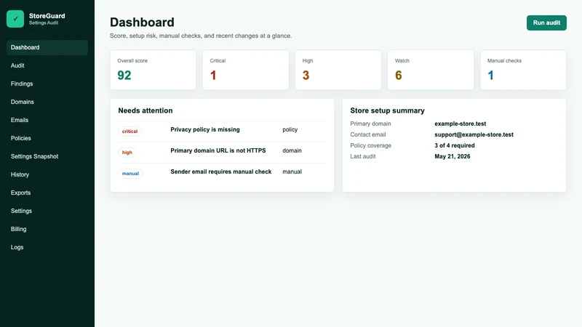
Task: Click the Needs attention heading
Action: tap(145, 110)
